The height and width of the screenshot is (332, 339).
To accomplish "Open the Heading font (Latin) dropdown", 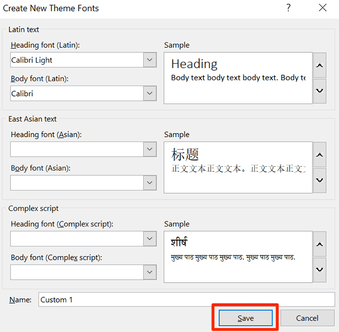I will [150, 60].
